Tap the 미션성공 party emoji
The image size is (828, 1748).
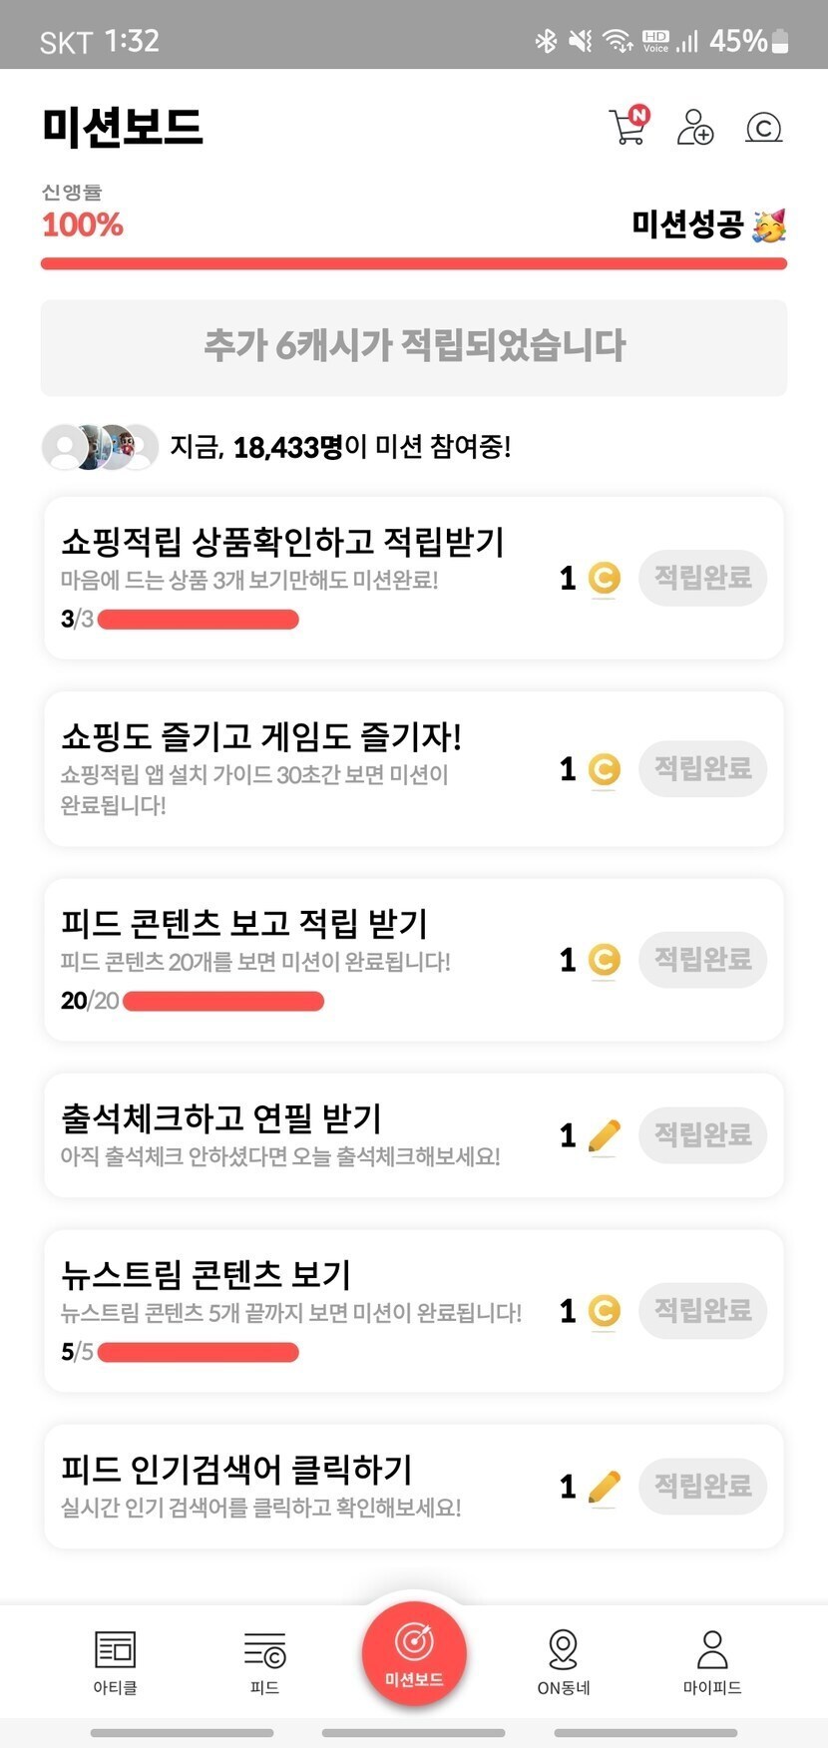click(769, 225)
